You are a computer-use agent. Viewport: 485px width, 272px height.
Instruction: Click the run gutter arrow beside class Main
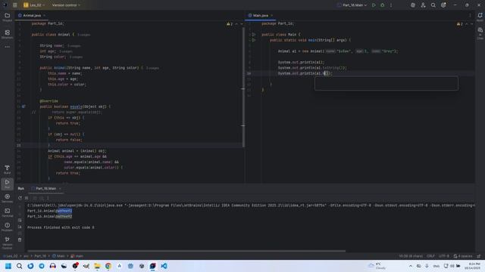coord(254,35)
